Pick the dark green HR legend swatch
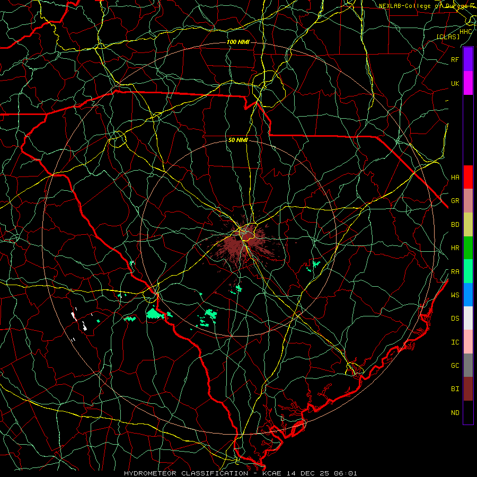Screen dimensions: 477x477 pyautogui.click(x=468, y=248)
